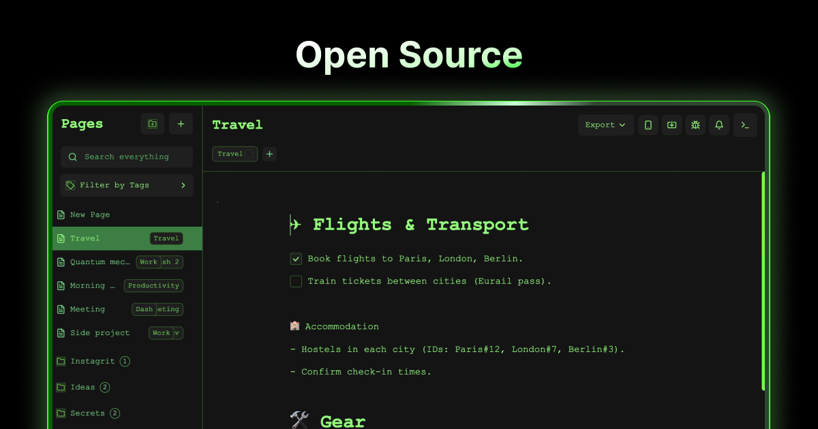
Task: Expand Filter by Tags chevron
Action: 183,185
